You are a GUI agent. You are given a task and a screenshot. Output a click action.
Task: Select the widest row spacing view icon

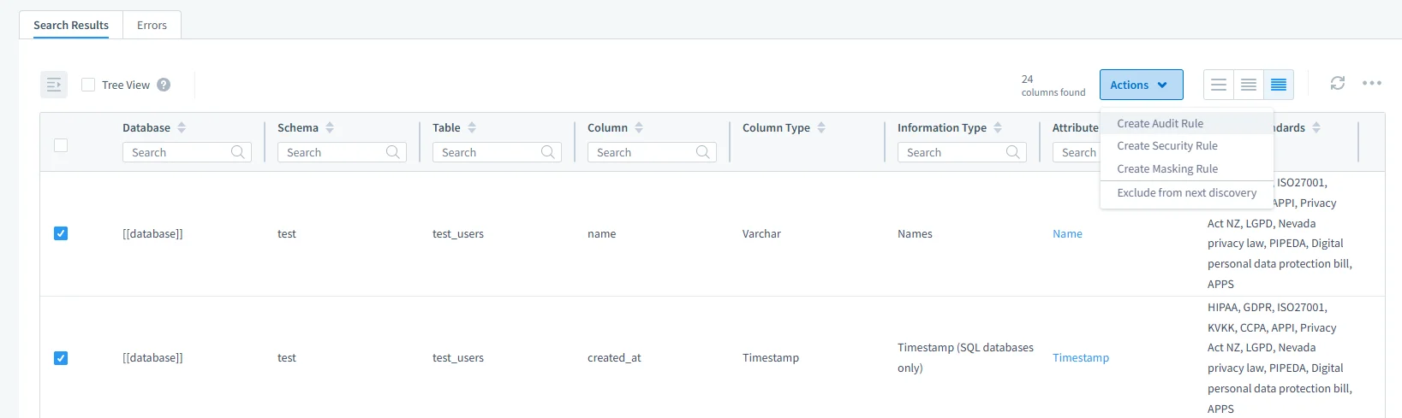tap(1219, 85)
